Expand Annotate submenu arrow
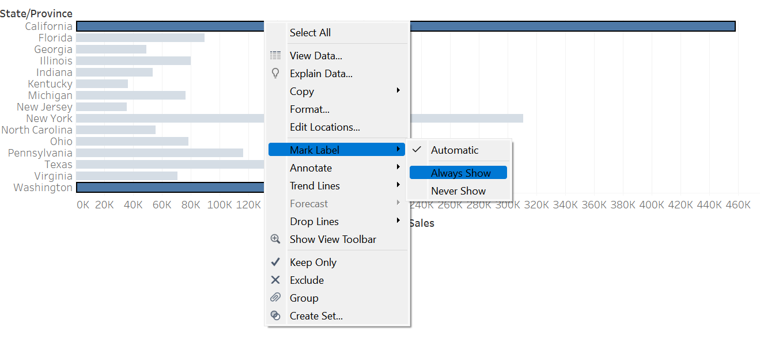760x354 pixels. [398, 168]
